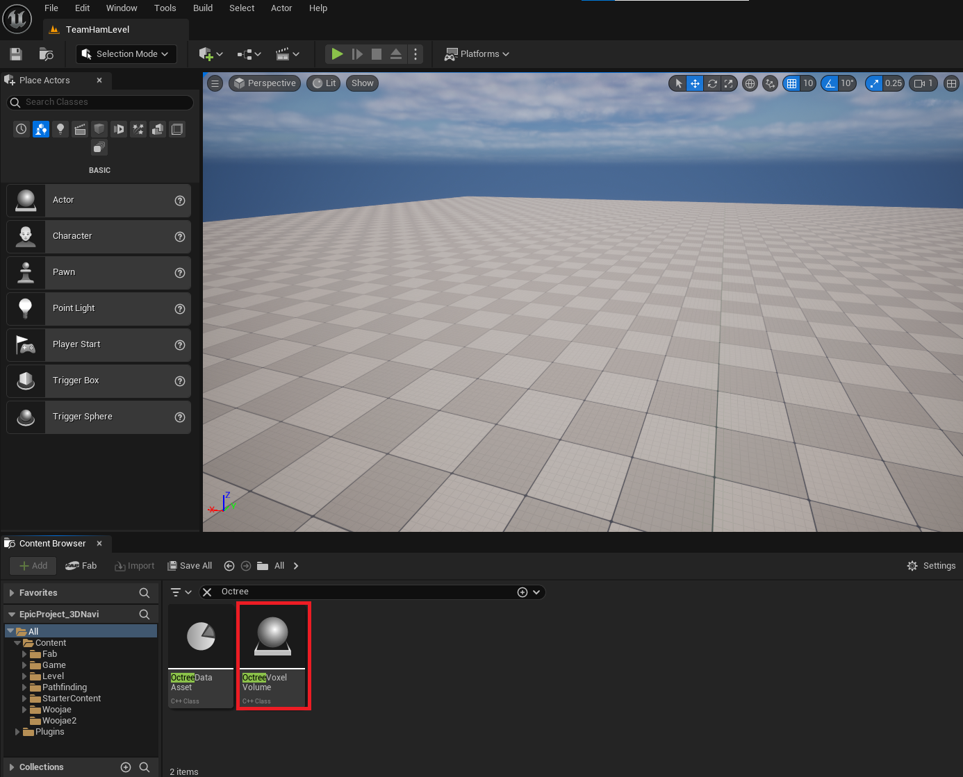Screen dimensions: 963x777
Task: Activate the Scale gizmo tool
Action: (x=728, y=83)
